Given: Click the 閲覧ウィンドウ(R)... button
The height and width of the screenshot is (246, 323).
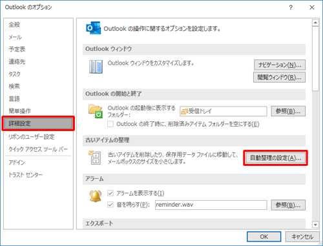Looking at the screenshot, I should point(279,77).
